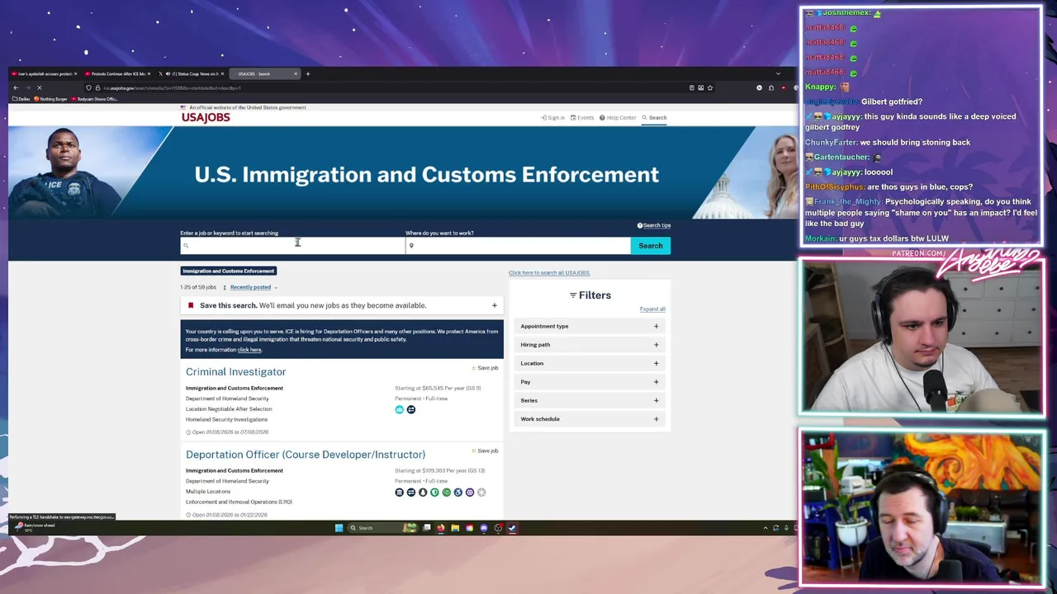1057x594 pixels.
Task: Open the Sign in link
Action: point(553,118)
